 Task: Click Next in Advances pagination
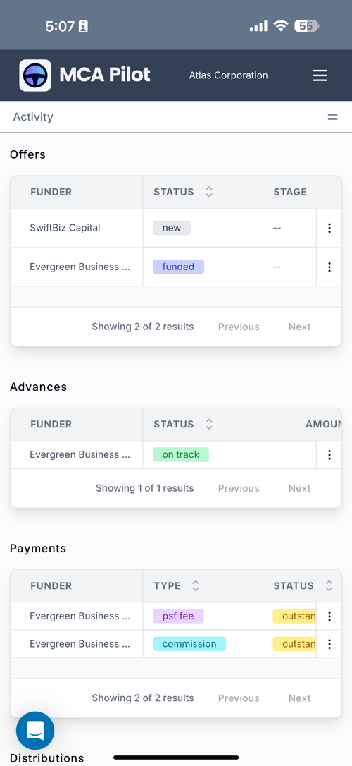tap(299, 488)
